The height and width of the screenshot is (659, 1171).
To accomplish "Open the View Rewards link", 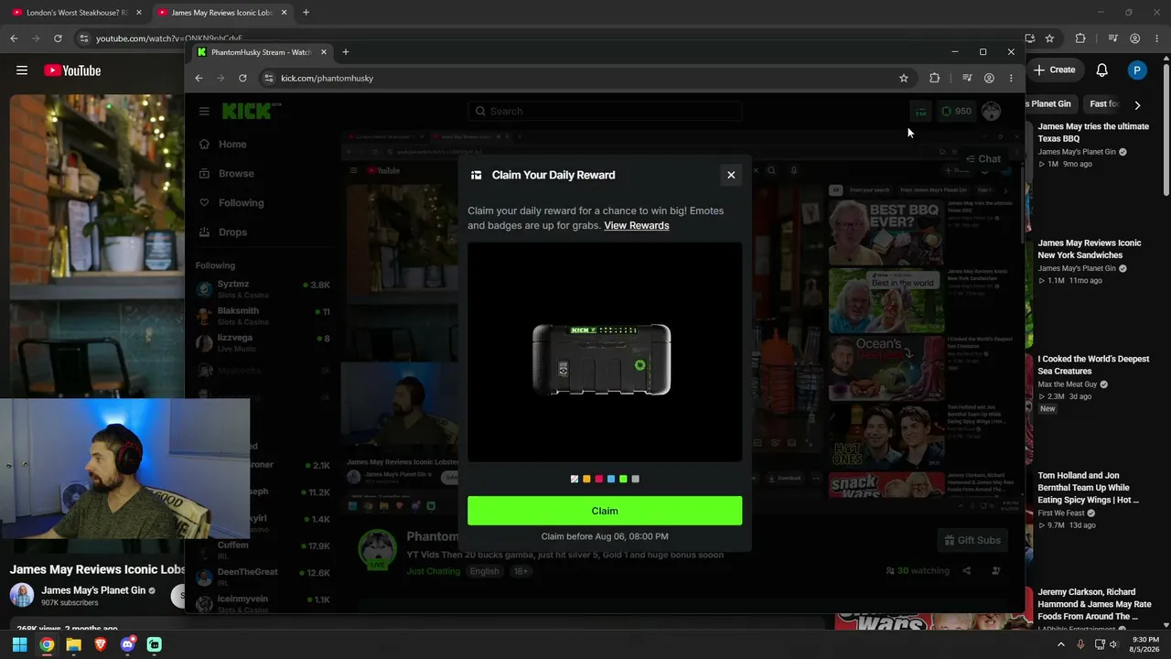I will click(637, 225).
